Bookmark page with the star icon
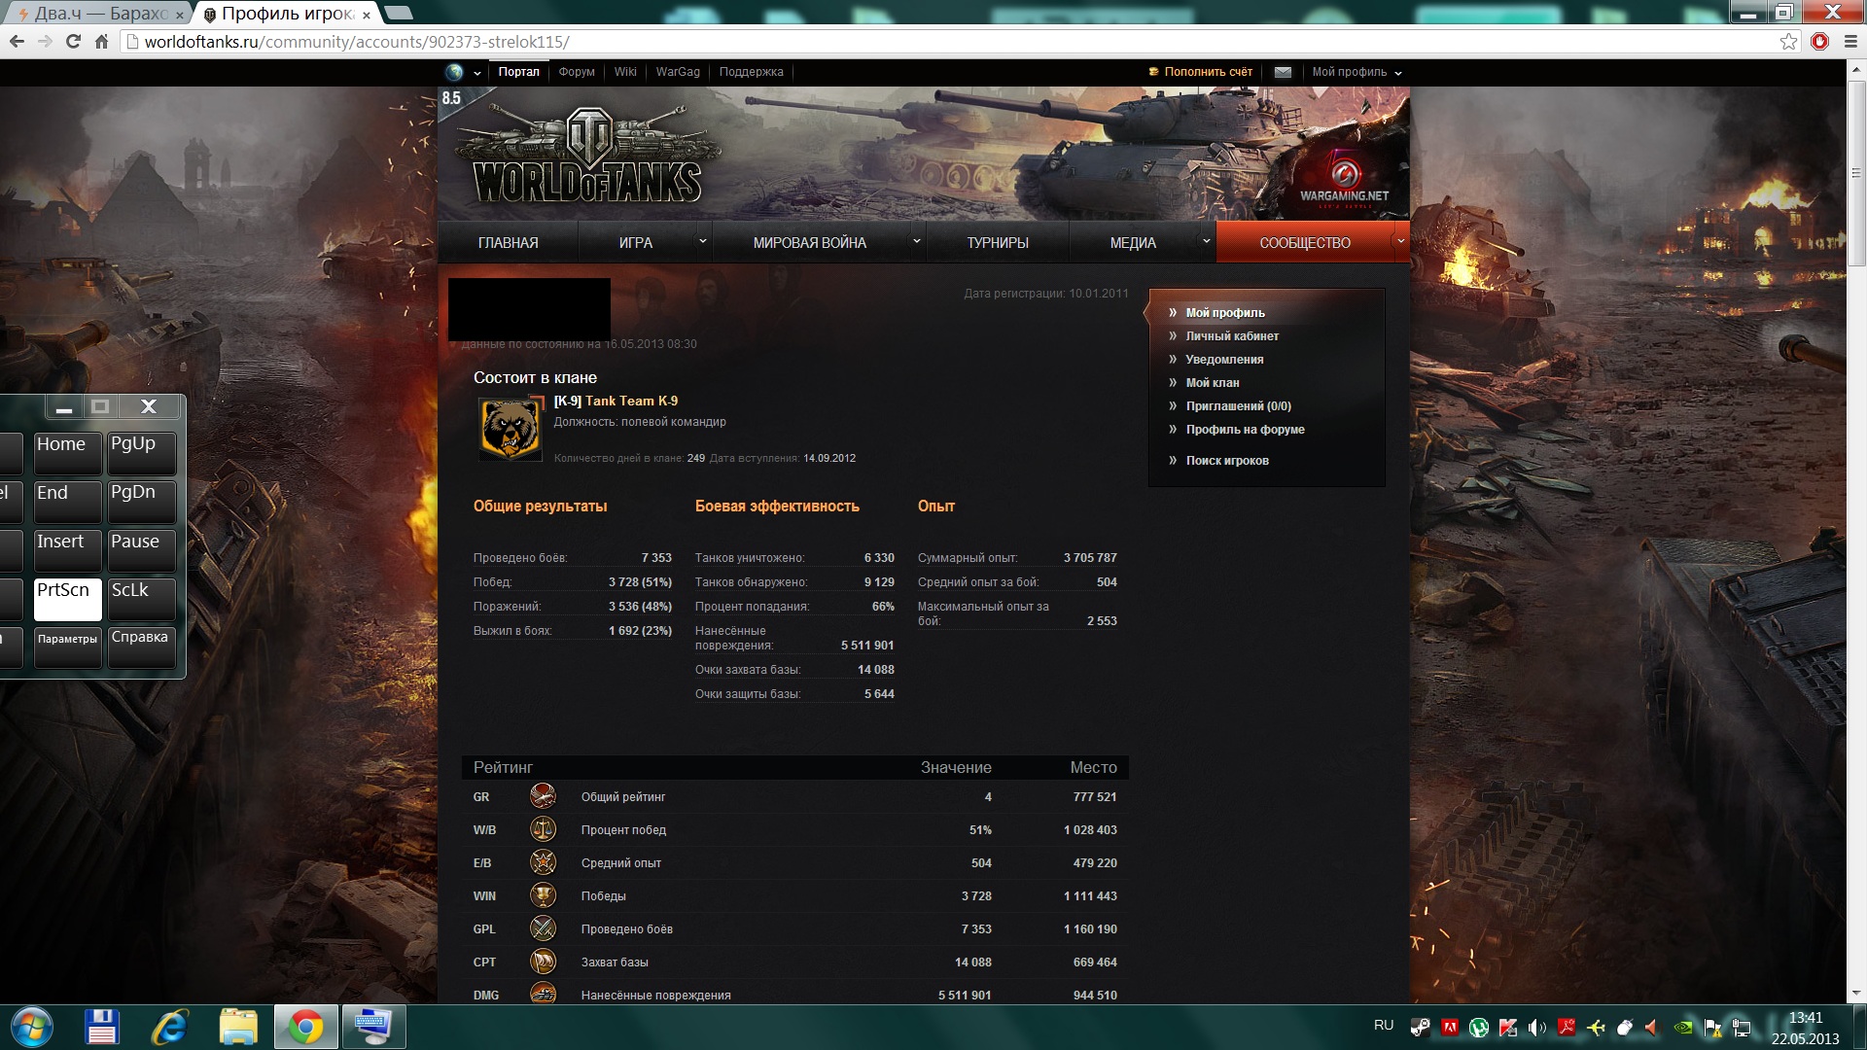1867x1050 pixels. 1788,42
